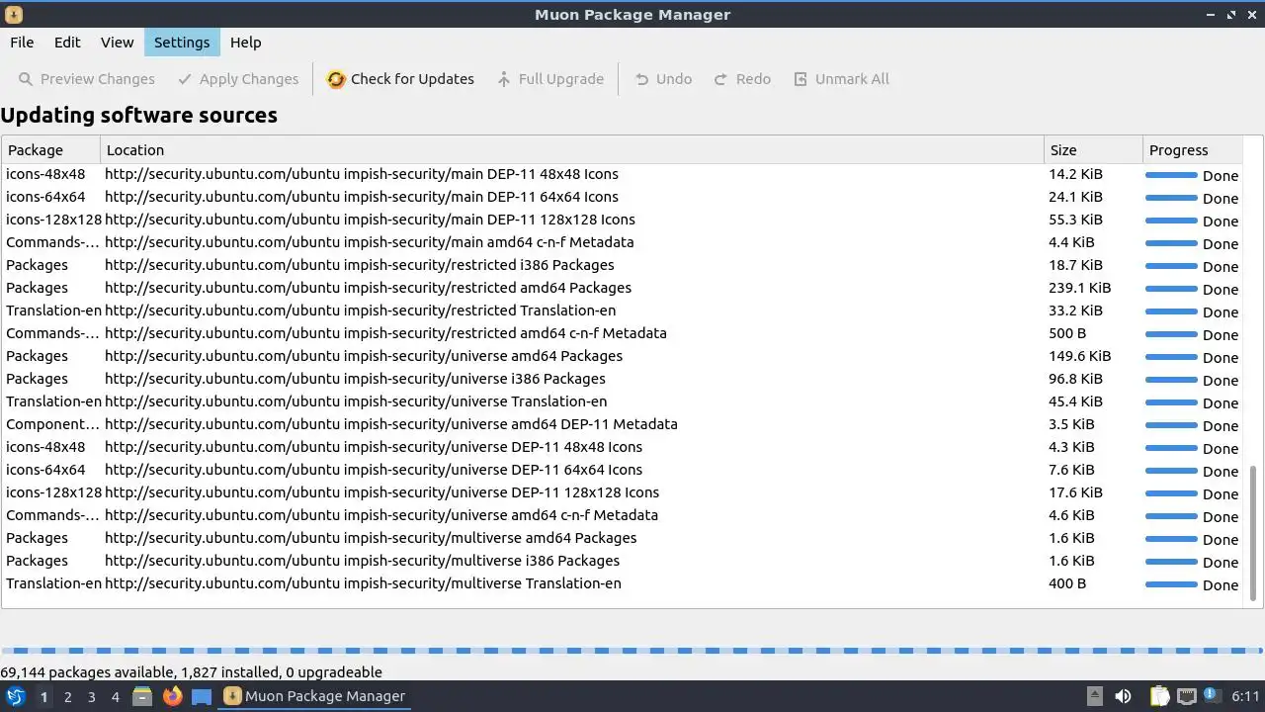This screenshot has width=1265, height=712.
Task: Switch to virtual desktop 3
Action: pyautogui.click(x=91, y=697)
